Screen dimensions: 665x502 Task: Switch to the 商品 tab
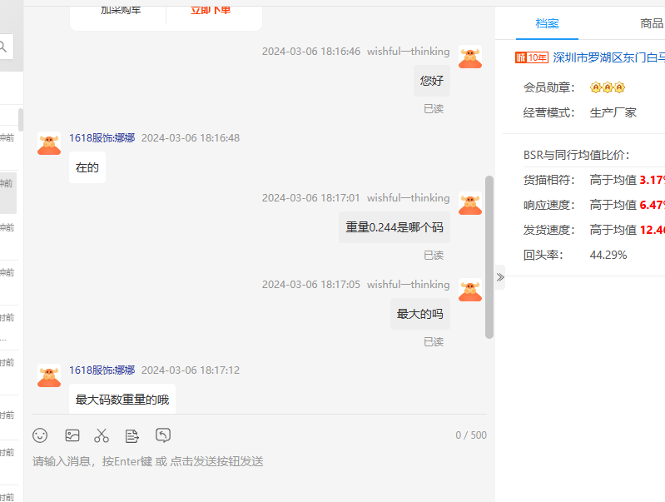click(x=652, y=24)
